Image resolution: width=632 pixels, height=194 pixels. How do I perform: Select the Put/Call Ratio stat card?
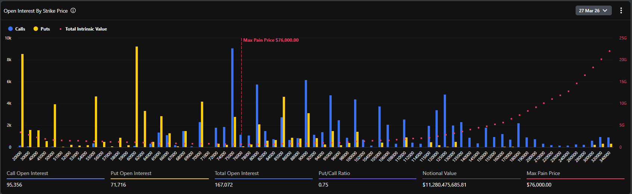click(368, 179)
